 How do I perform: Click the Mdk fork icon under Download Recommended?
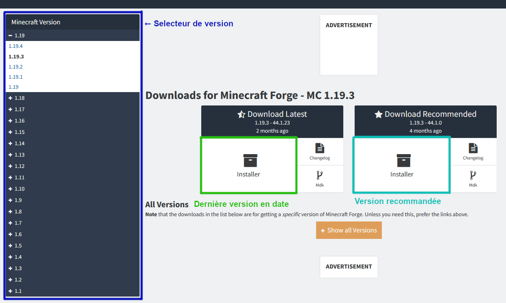click(x=473, y=175)
